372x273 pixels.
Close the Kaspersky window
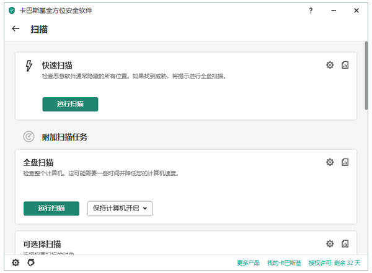356,11
